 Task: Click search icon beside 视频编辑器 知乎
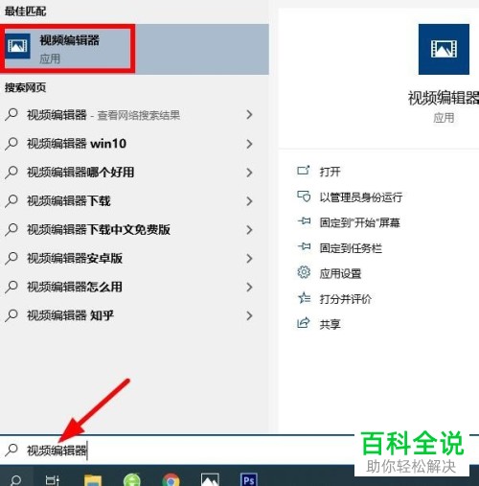(x=11, y=315)
